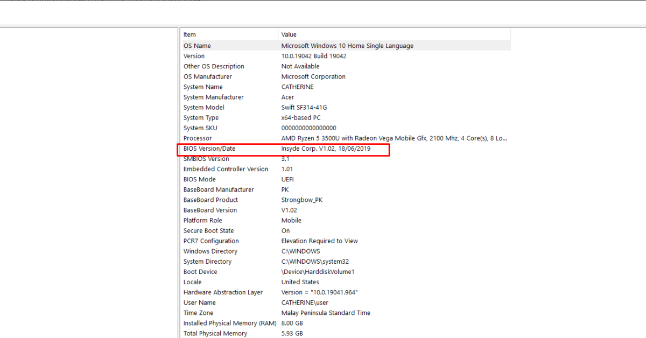The image size is (646, 338).
Task: Click the System Name CATHERINE row
Action: pyautogui.click(x=269, y=87)
